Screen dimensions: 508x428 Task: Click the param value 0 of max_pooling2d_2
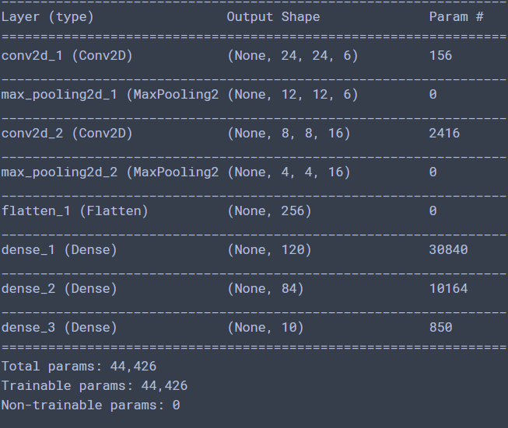coord(433,172)
